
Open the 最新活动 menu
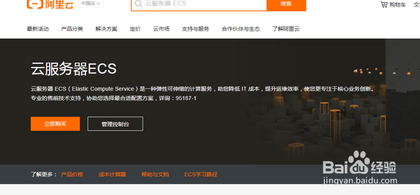tap(38, 29)
